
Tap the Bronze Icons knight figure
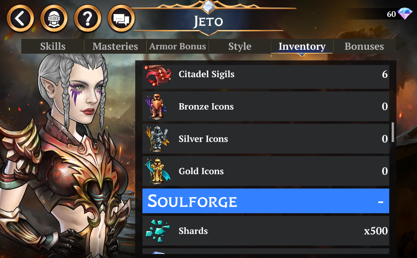point(157,106)
